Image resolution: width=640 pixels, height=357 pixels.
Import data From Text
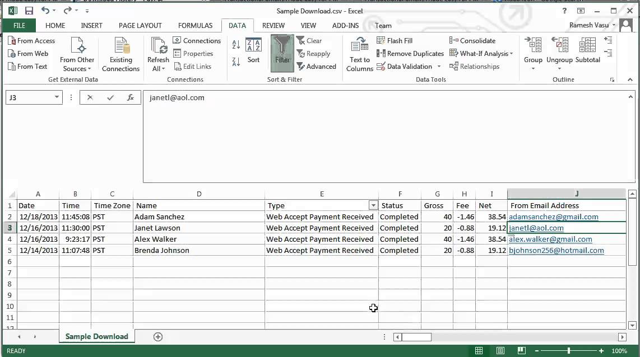(27, 67)
